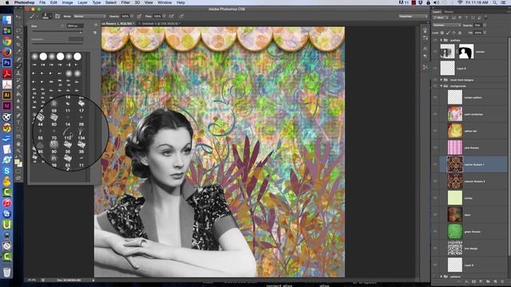This screenshot has height=287, width=511.
Task: Select the Clone Stamp tool
Action: pyautogui.click(x=18, y=73)
